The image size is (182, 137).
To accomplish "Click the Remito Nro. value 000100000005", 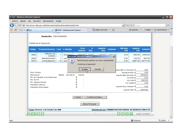I will click(x=60, y=37).
